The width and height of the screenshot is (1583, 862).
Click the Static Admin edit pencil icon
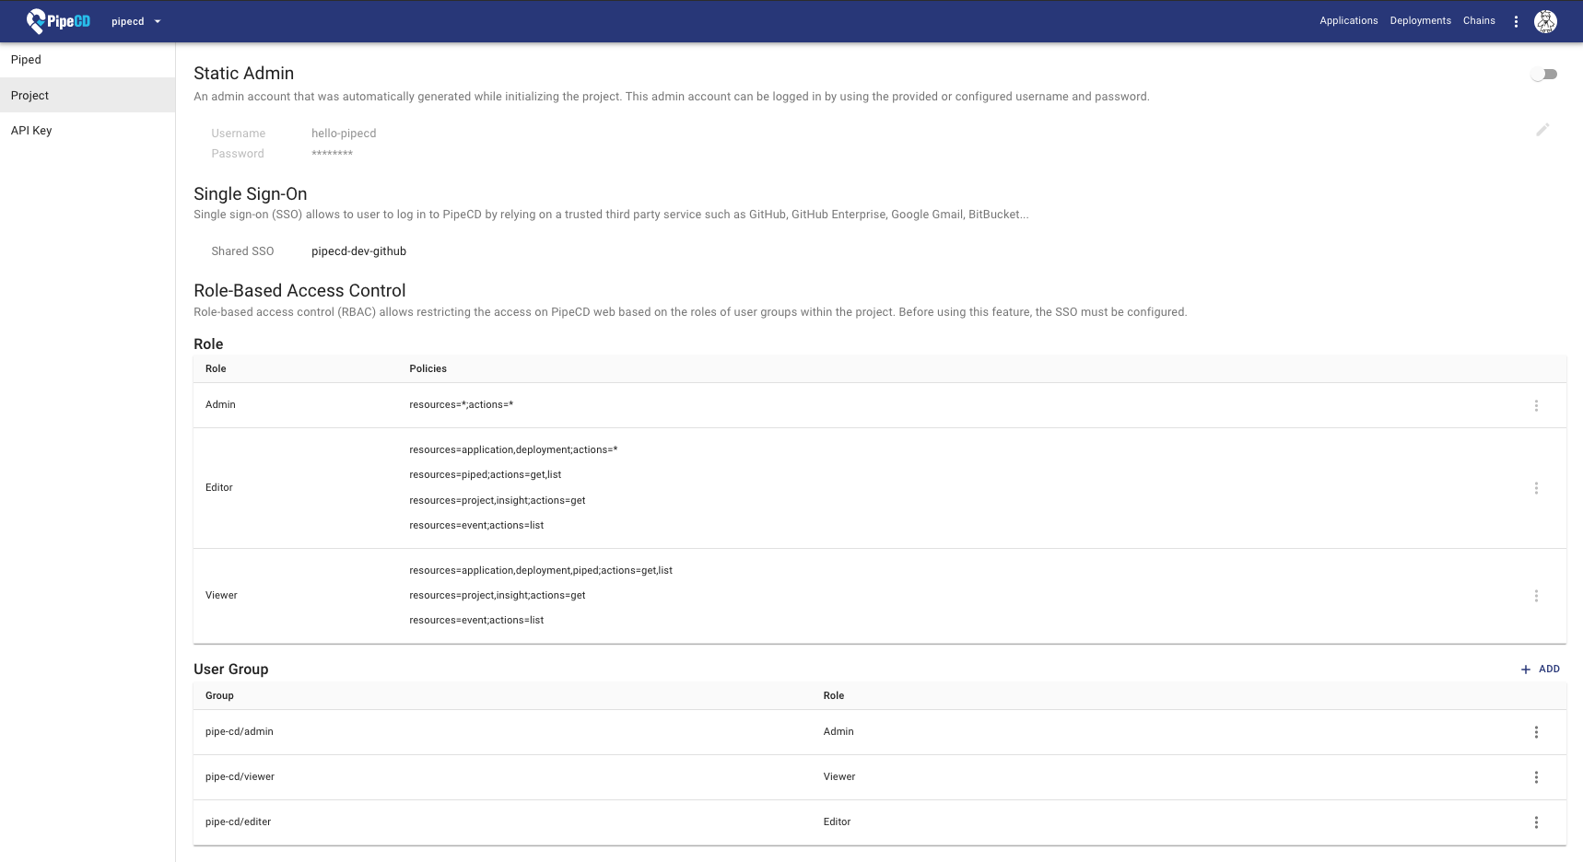tap(1542, 130)
